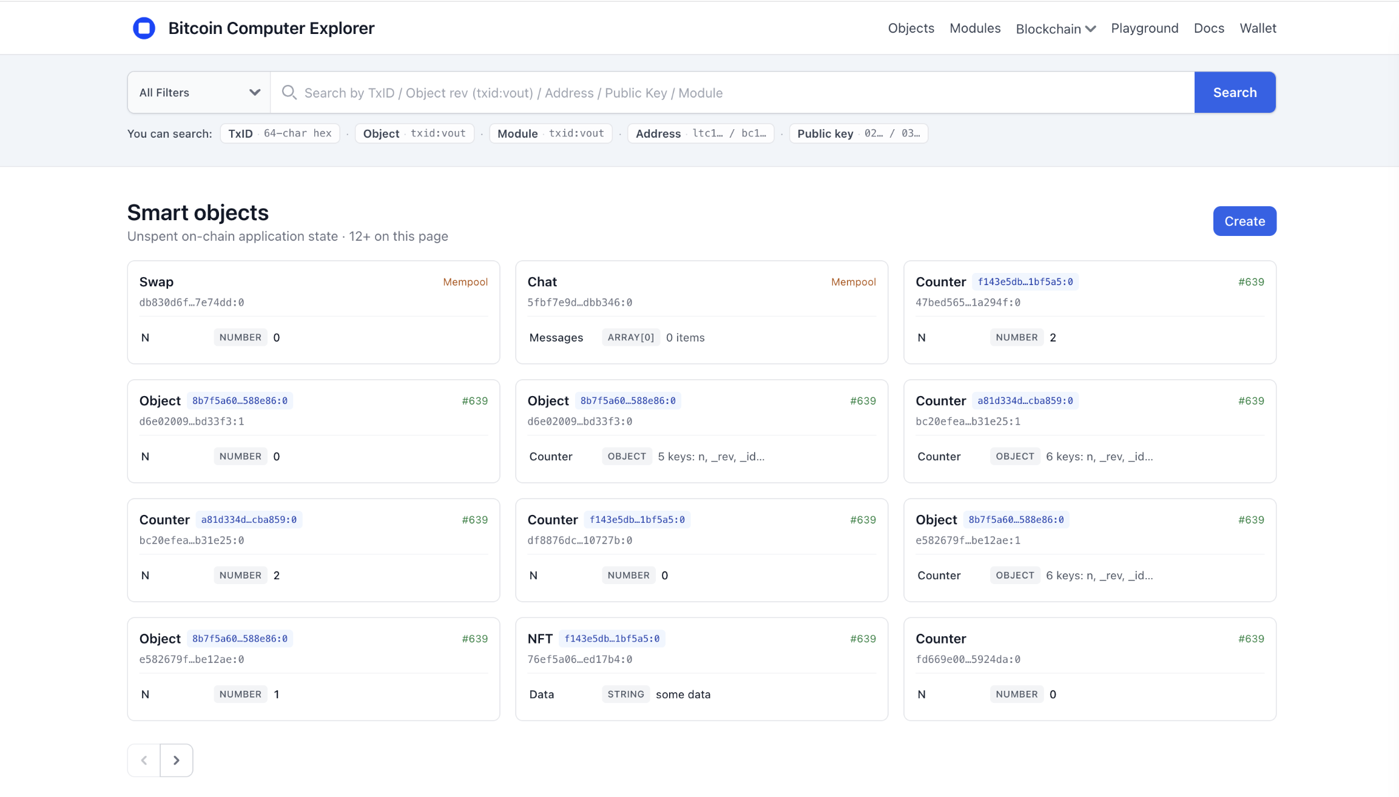Click the Bitcoin Computer logo icon

click(x=144, y=28)
